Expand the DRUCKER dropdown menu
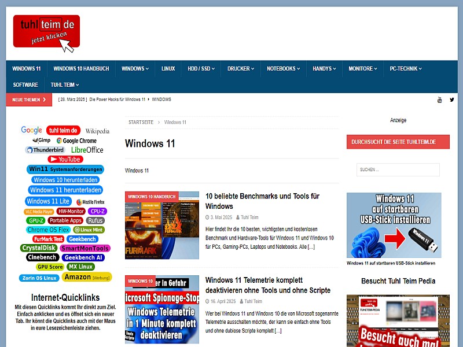 click(x=241, y=68)
